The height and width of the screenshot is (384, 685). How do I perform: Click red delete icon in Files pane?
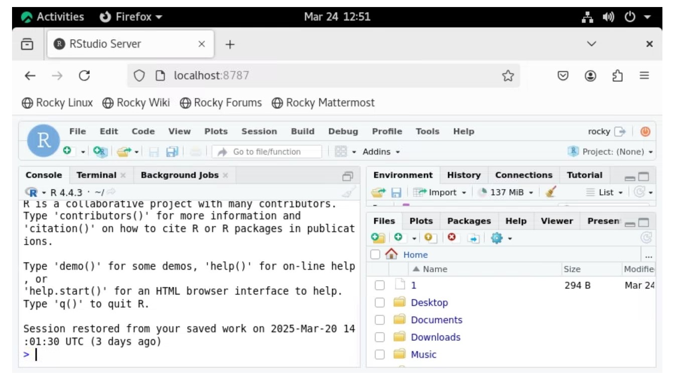(x=452, y=238)
